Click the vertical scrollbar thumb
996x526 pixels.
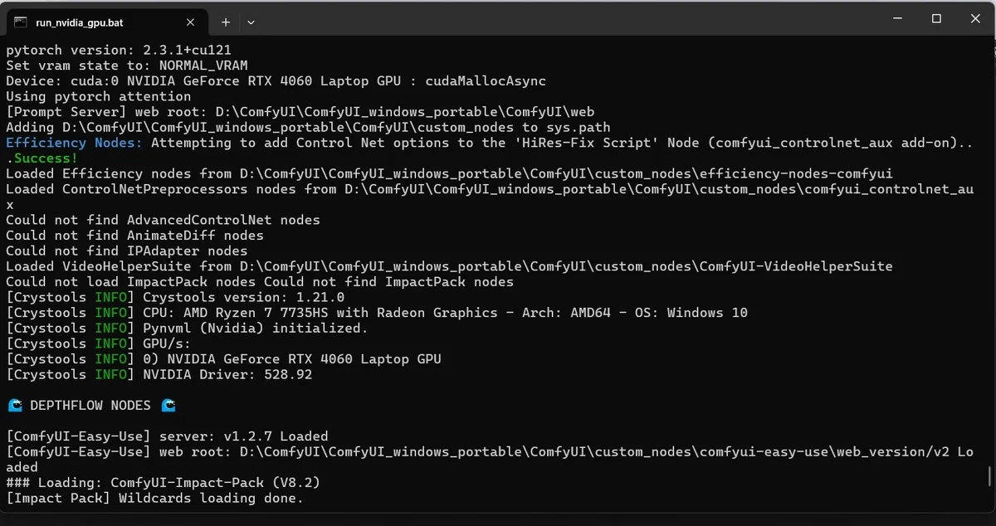pyautogui.click(x=989, y=476)
